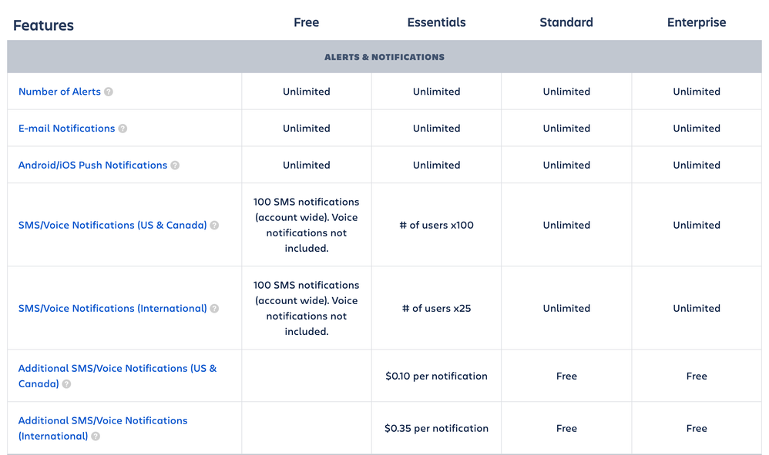Click help icon next to Number of Alerts
This screenshot has width=769, height=455.
(x=109, y=92)
